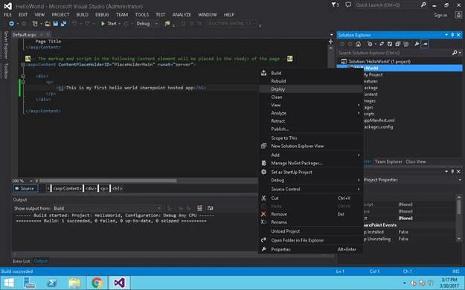Click the Properties wrench icon in Solution Explorer
Viewport: 465px width, 290px height.
(417, 44)
